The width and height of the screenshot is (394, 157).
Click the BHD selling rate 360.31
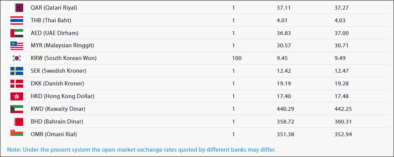coord(343,122)
